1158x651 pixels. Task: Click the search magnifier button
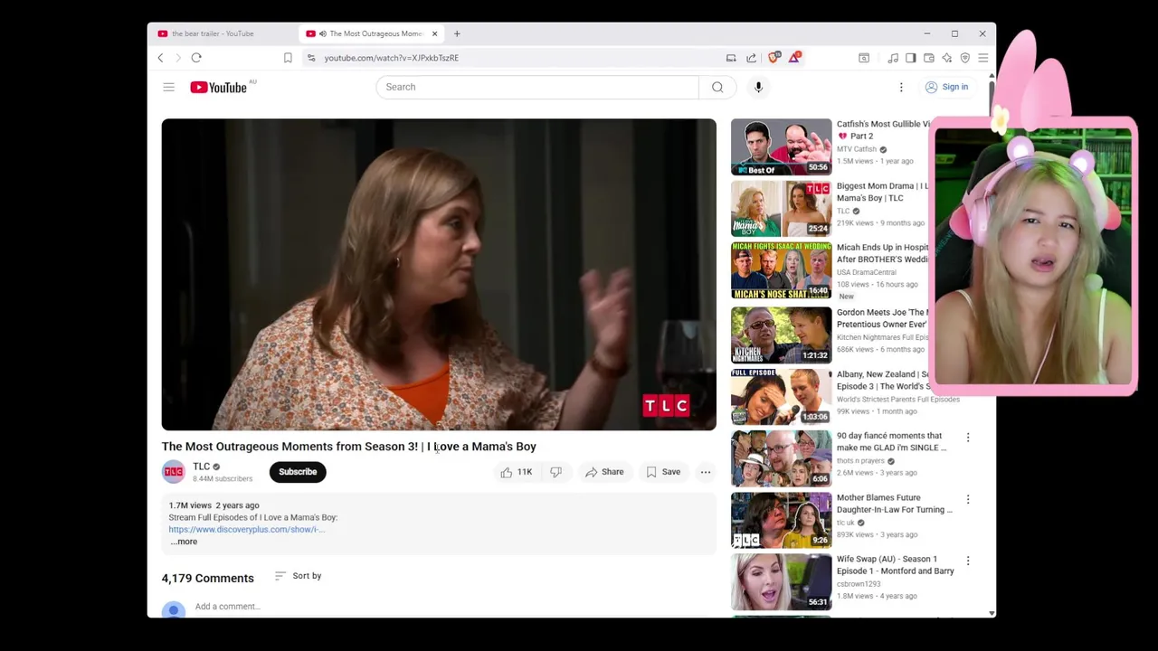tap(717, 87)
